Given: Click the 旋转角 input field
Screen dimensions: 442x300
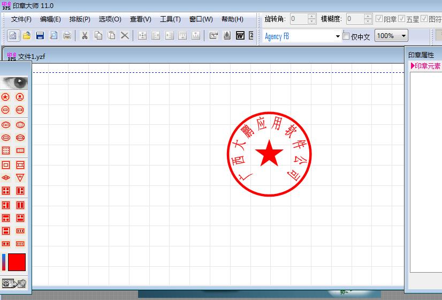Looking at the screenshot, I should (x=299, y=19).
